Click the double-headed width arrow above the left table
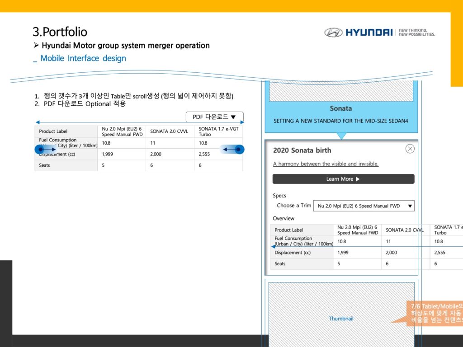463x347 pixels. tap(139, 122)
